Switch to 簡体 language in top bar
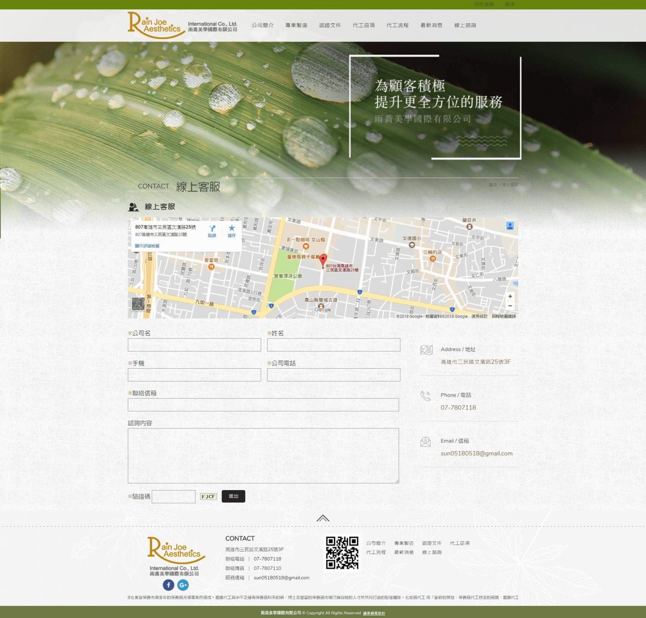 pyautogui.click(x=510, y=4)
